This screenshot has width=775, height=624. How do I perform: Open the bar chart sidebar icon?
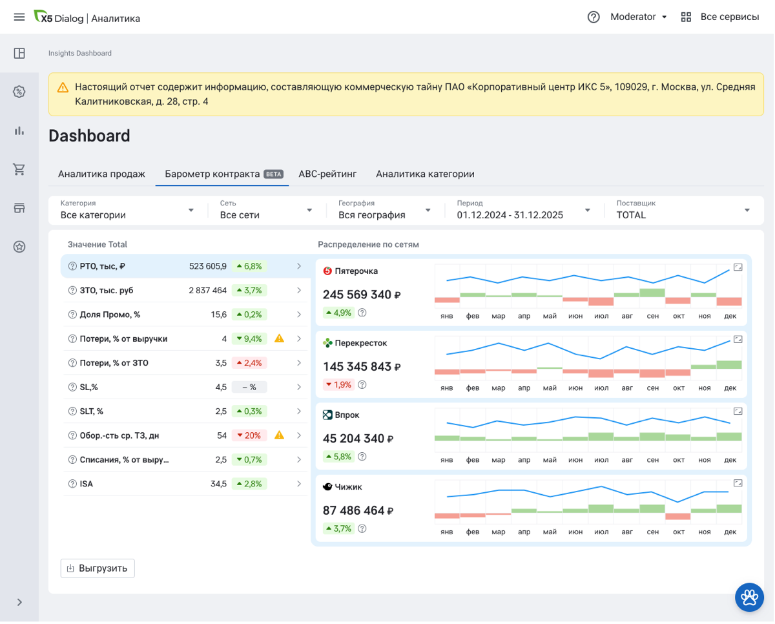(19, 130)
